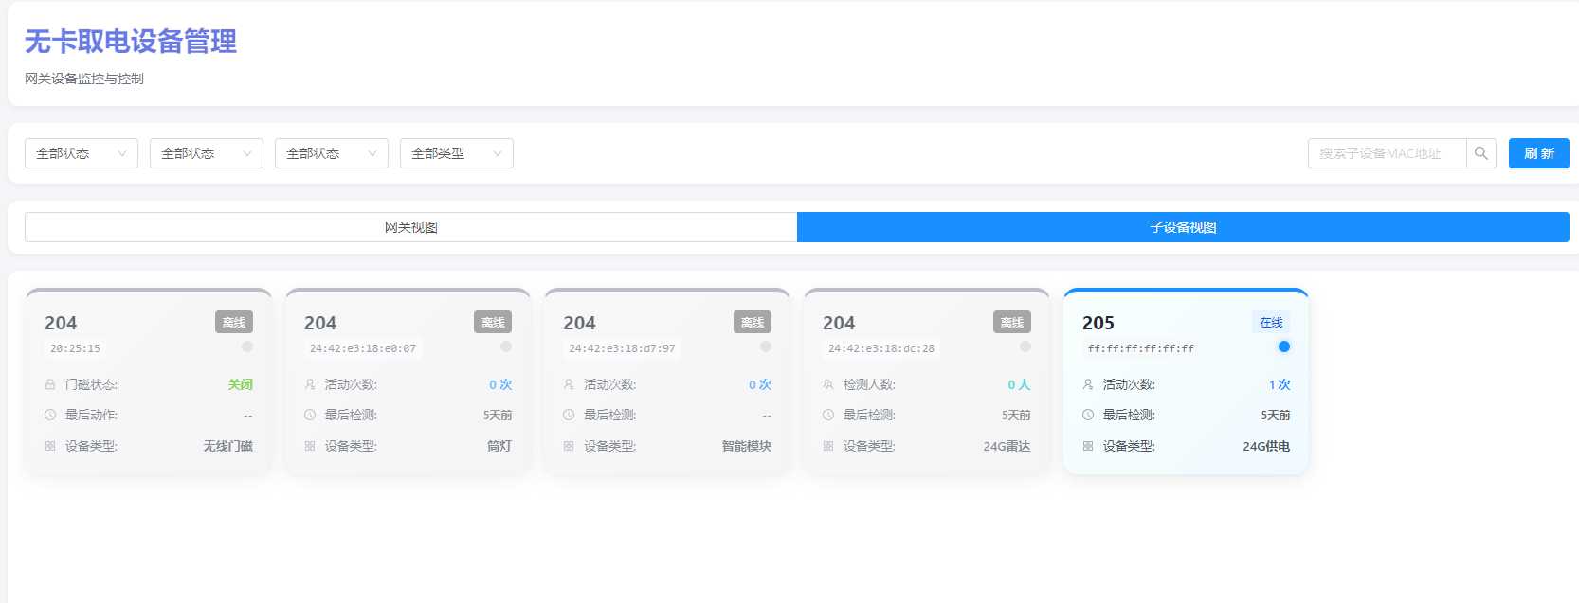The height and width of the screenshot is (603, 1579).
Task: Switch to the 网关视图 tab
Action: click(410, 227)
